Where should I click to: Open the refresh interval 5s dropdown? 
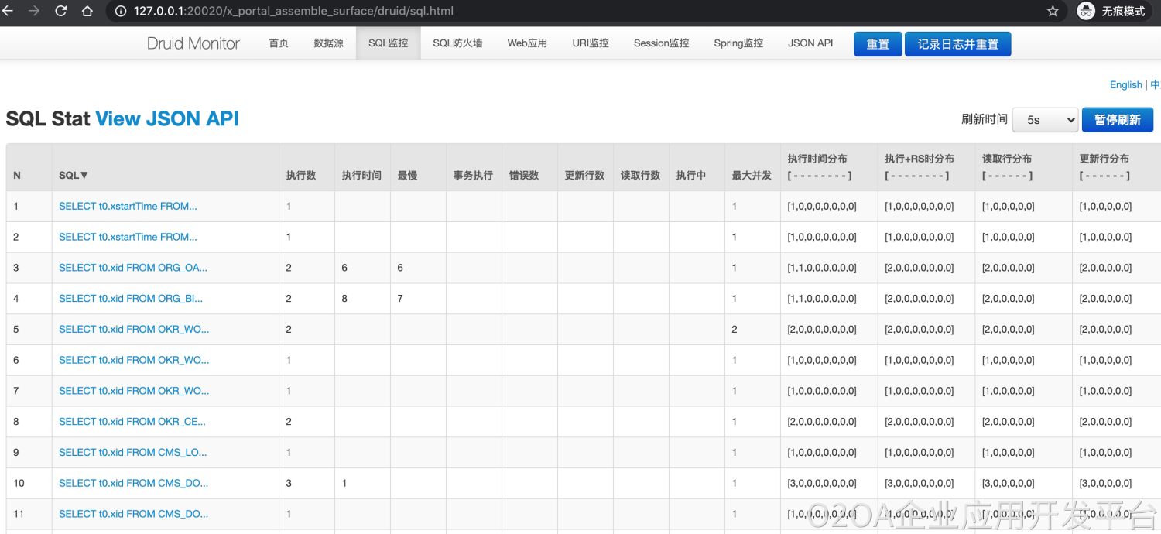(1045, 120)
